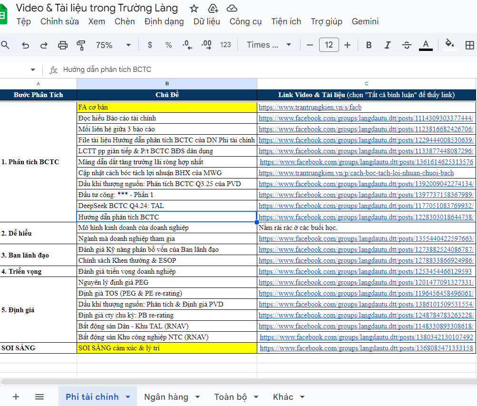Select cell Chính sách Khen thưởng & ESOP

coord(167,260)
